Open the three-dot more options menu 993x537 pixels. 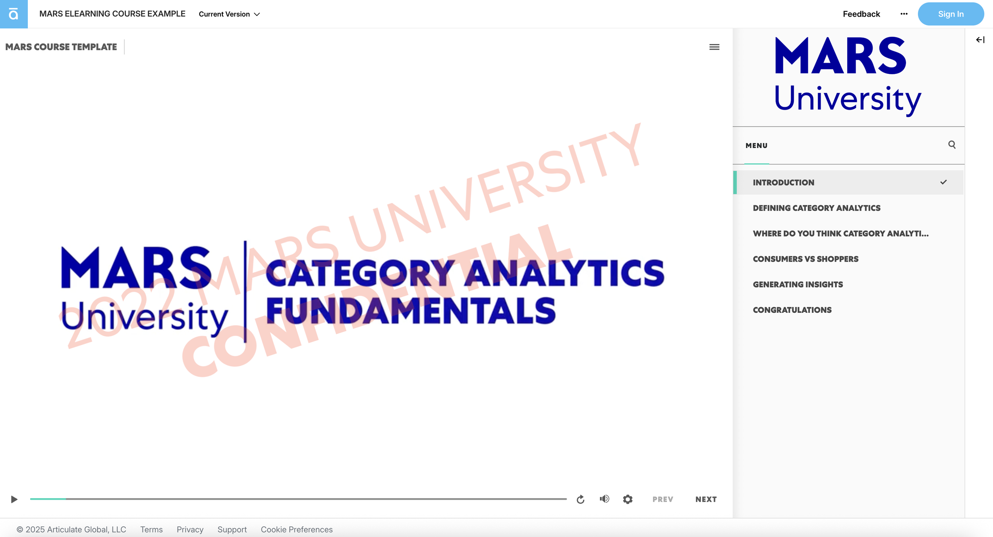[x=904, y=14]
